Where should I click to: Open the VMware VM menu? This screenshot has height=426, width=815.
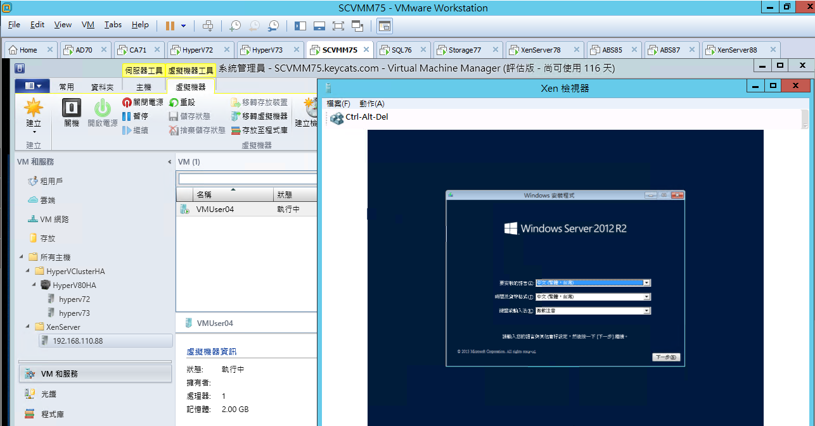click(x=88, y=25)
